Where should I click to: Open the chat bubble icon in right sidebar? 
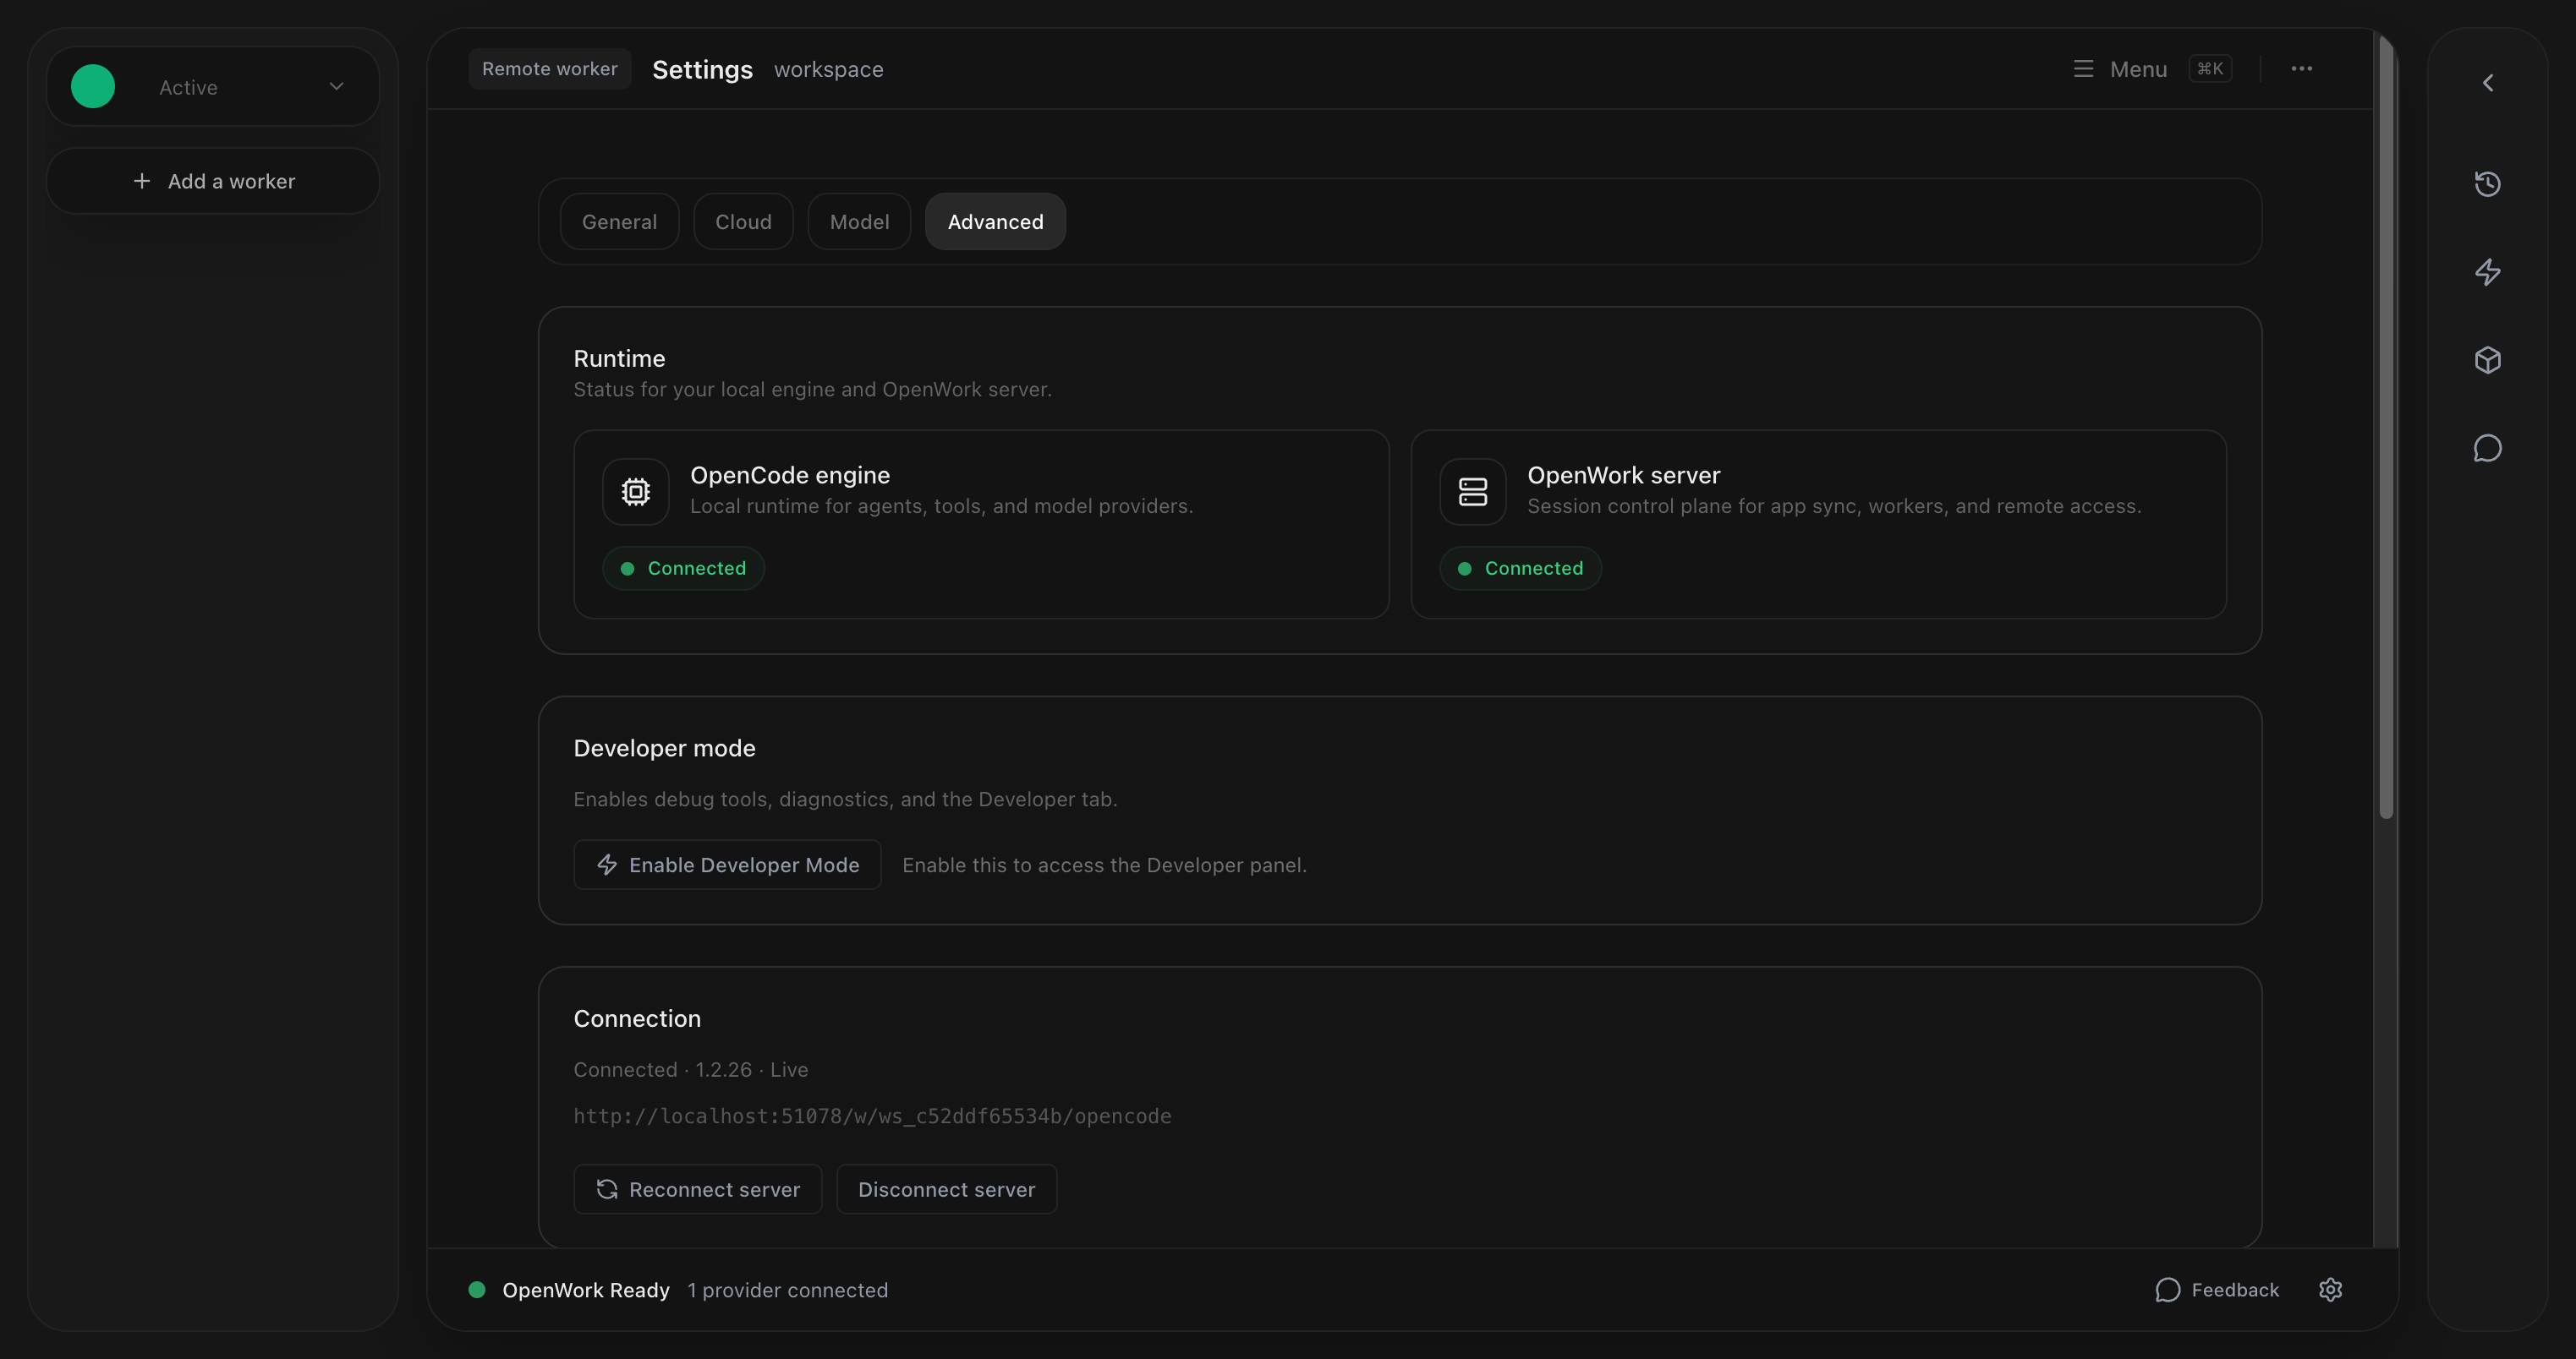coord(2487,448)
